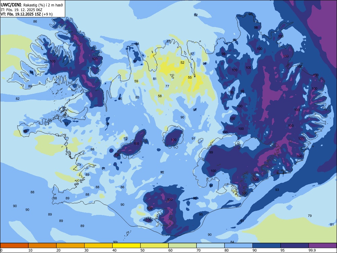337x253 pixels.
Task: Click the light blue 70–80 legend swatch
Action: click(210, 246)
